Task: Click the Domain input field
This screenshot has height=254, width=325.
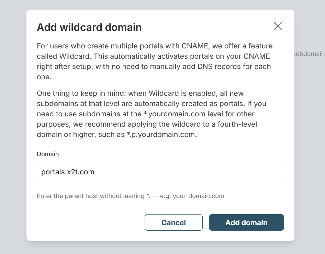Action: (160, 172)
